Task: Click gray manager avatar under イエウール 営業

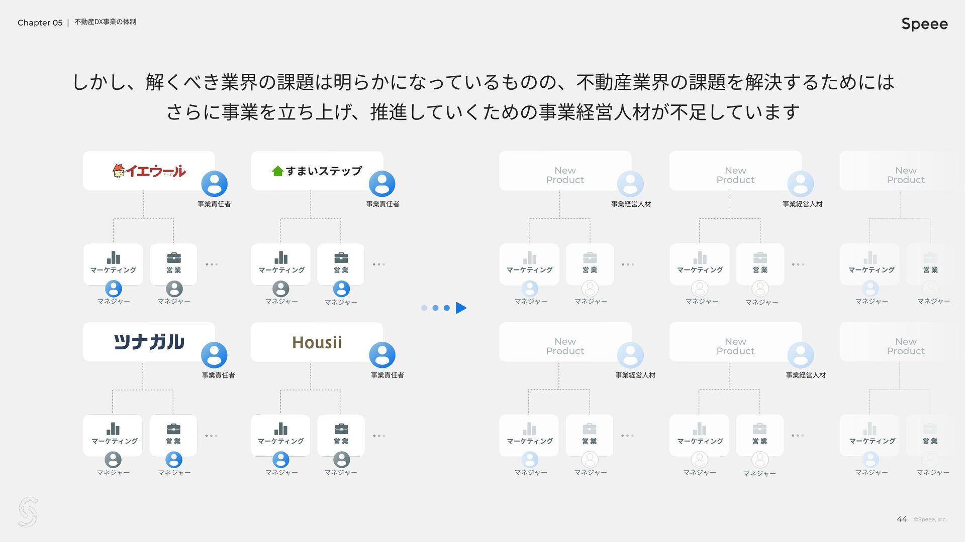Action: click(174, 289)
